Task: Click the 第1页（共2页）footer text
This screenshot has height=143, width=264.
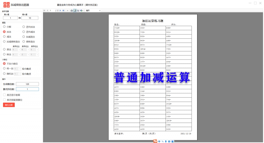Action: tap(149, 133)
